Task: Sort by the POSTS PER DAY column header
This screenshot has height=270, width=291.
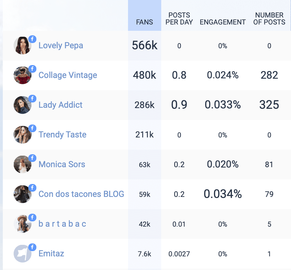Action: (x=179, y=18)
